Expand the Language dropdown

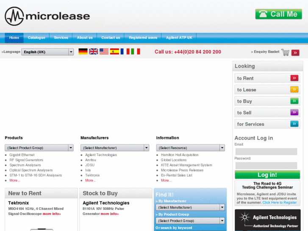tap(47, 52)
